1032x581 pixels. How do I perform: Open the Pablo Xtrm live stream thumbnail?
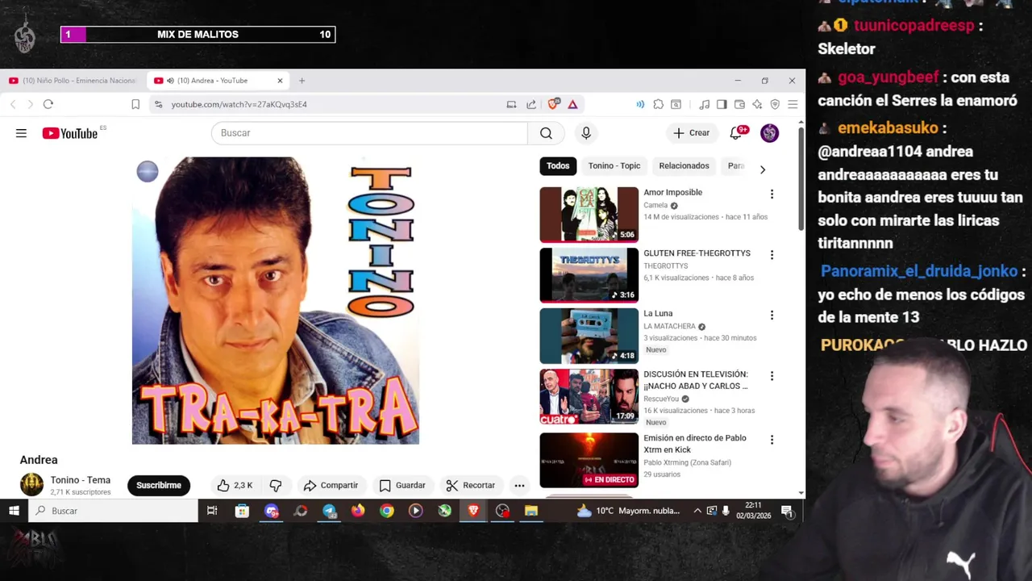pos(589,460)
